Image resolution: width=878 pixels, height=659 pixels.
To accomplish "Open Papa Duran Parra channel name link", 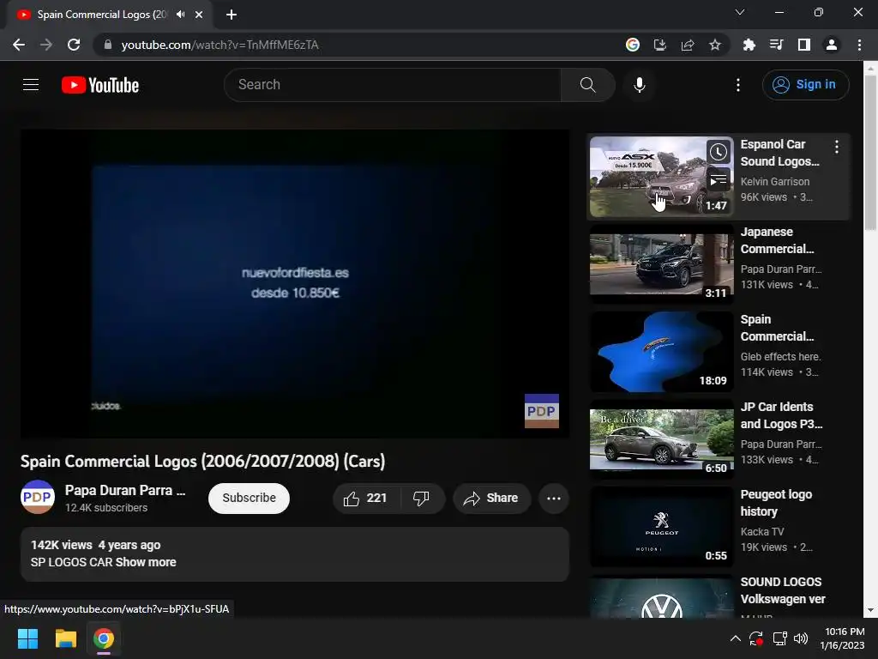I will point(125,490).
